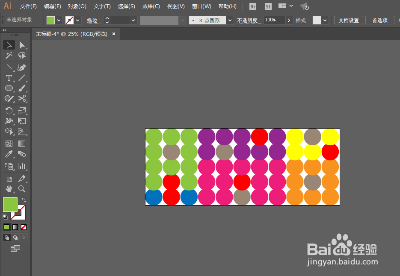
Task: Select the Lasso tool
Action: (22, 55)
